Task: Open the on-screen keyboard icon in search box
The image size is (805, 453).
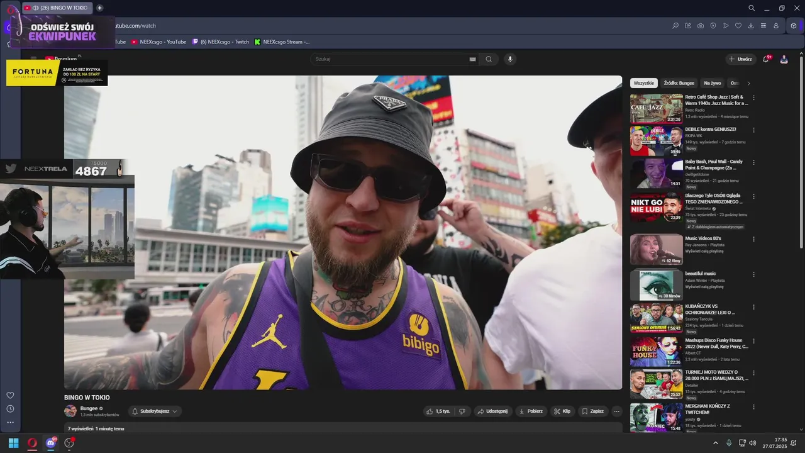Action: click(472, 59)
